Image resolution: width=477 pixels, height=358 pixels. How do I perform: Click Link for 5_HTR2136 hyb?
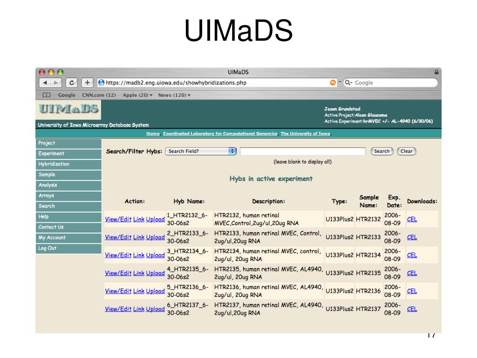point(139,291)
